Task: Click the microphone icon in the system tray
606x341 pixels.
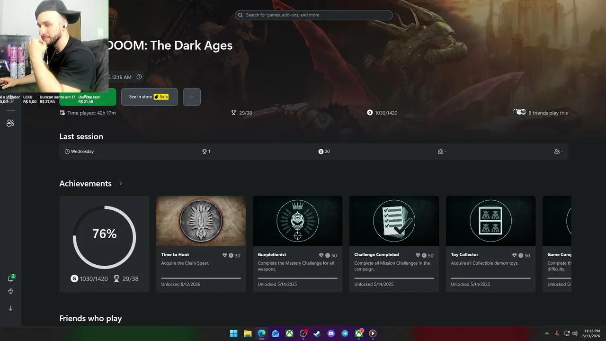Action: pyautogui.click(x=557, y=333)
